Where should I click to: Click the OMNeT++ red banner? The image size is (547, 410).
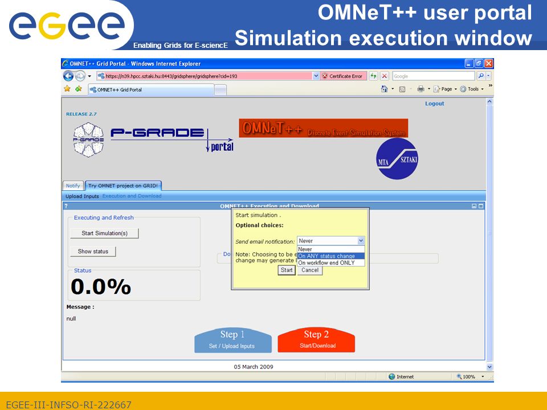324,128
